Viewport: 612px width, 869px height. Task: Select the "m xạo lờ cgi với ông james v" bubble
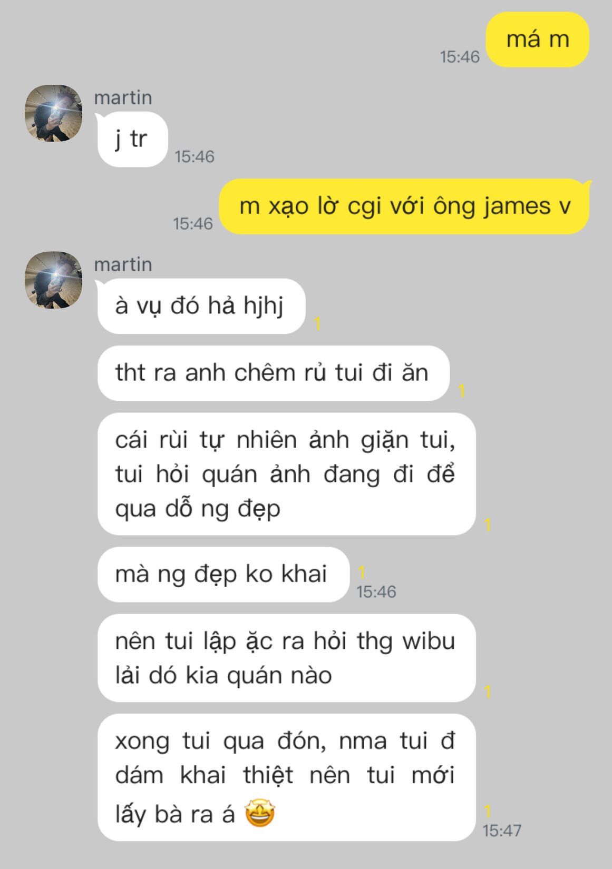(405, 206)
